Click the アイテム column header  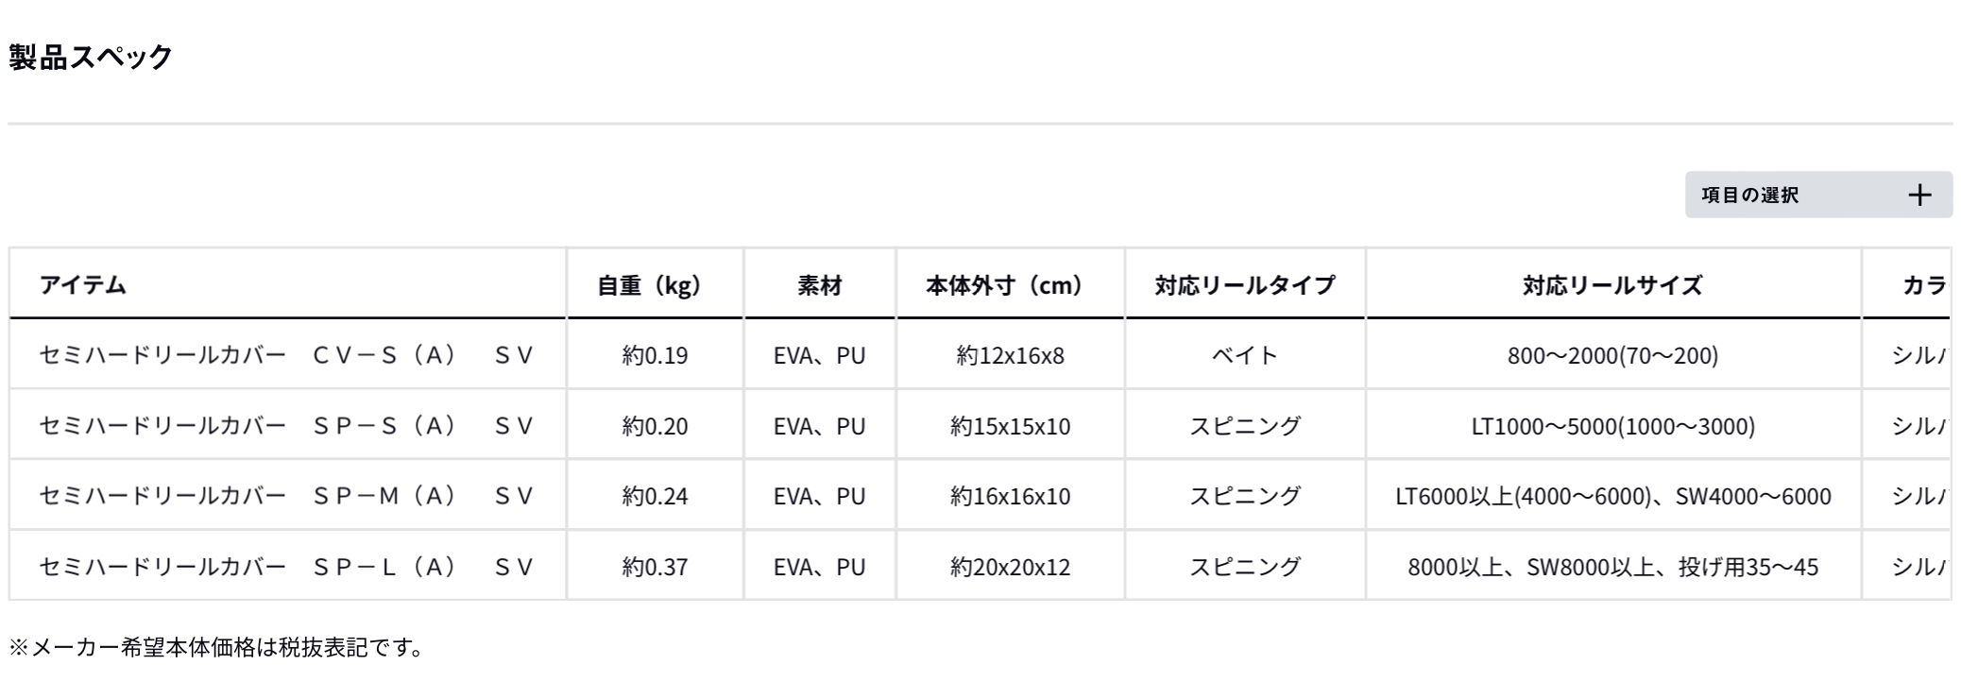pyautogui.click(x=83, y=284)
